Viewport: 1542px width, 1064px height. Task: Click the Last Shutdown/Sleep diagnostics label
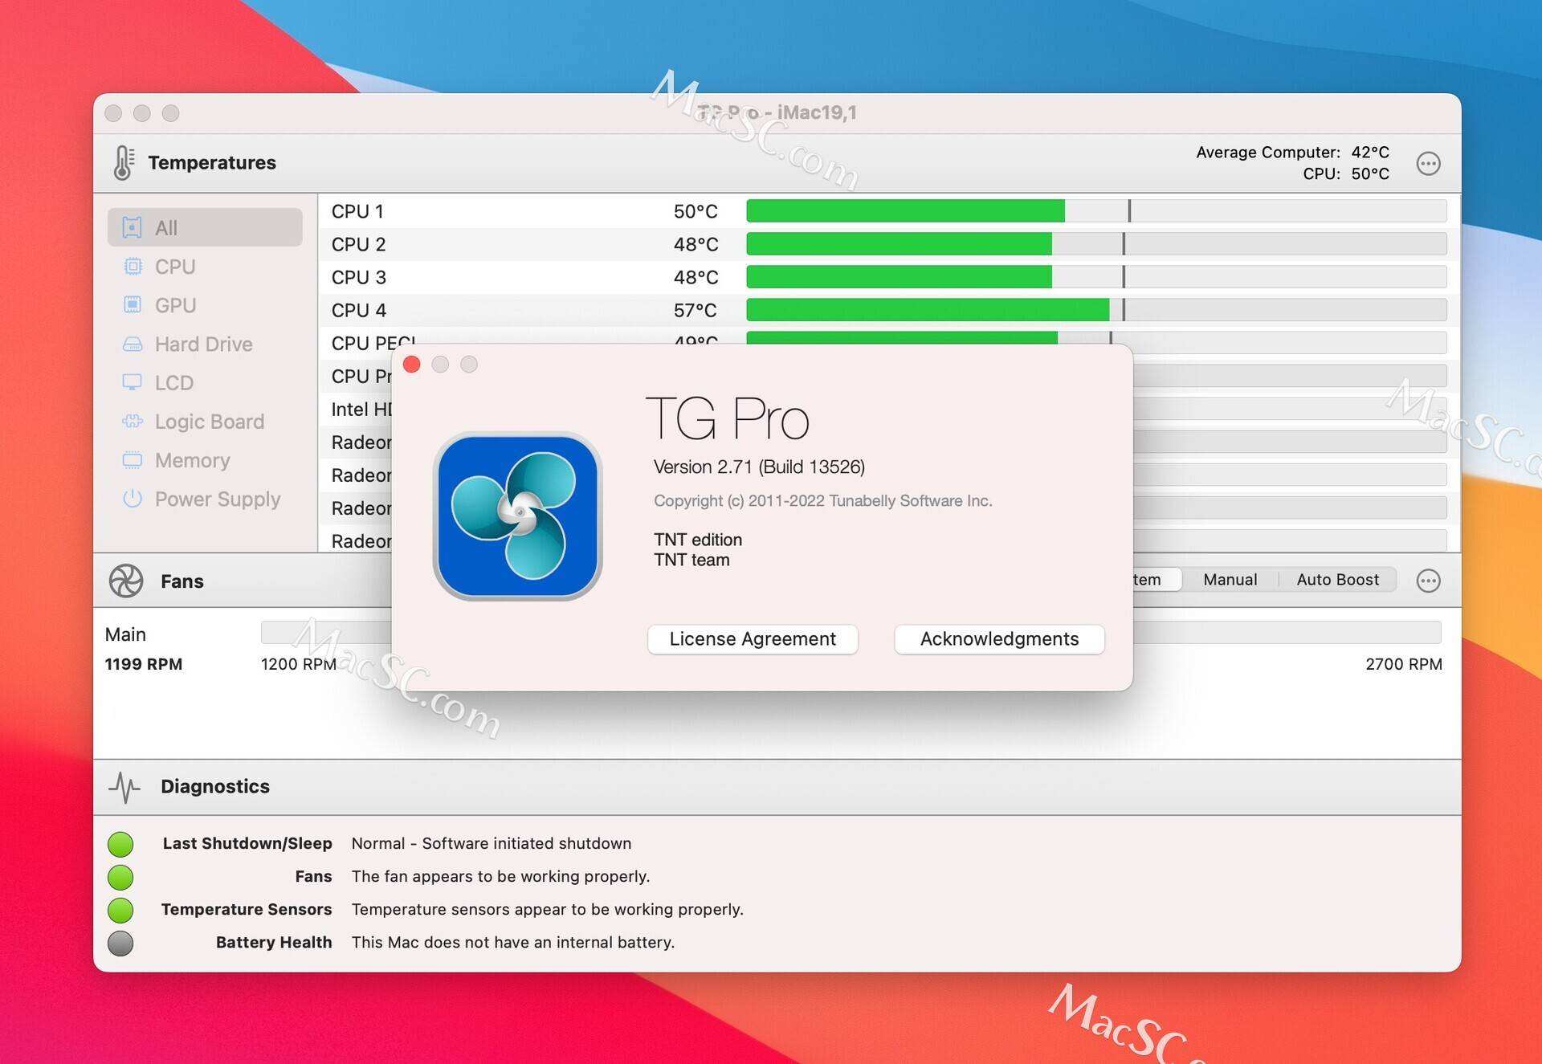tap(247, 843)
